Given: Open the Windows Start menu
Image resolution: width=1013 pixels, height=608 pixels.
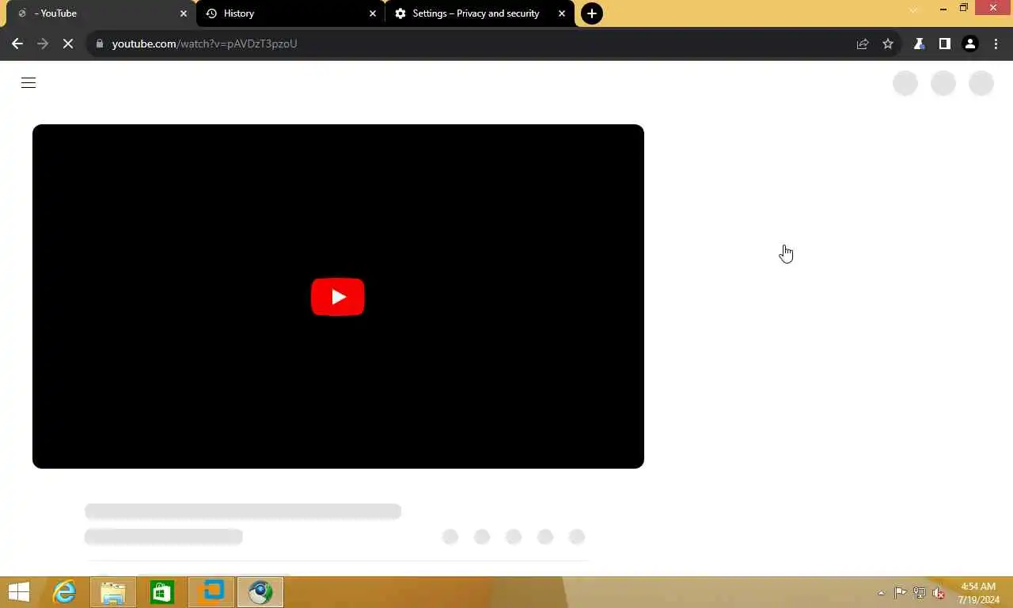Looking at the screenshot, I should click(19, 592).
